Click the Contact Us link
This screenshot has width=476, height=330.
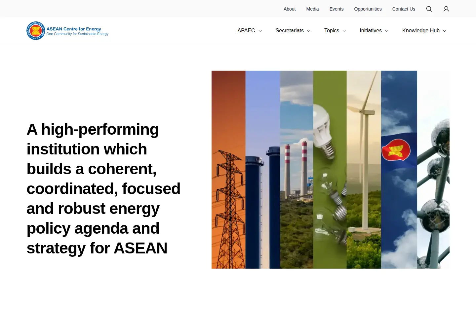(x=404, y=9)
